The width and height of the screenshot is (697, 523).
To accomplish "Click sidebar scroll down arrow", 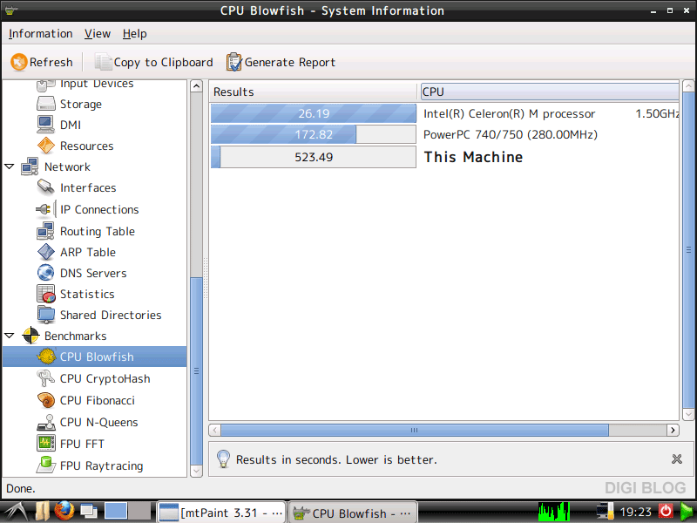I will (x=197, y=471).
